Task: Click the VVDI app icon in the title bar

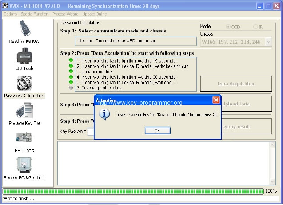Action: 6,6
